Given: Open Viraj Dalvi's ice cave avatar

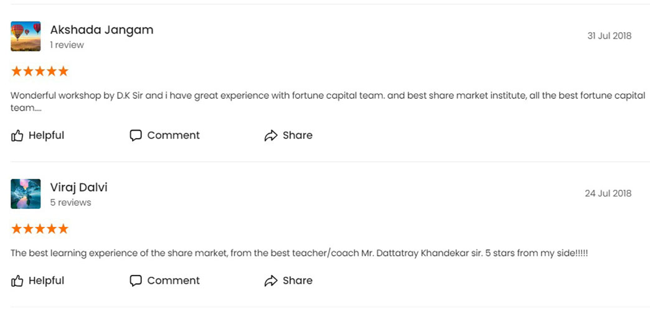Looking at the screenshot, I should [26, 194].
